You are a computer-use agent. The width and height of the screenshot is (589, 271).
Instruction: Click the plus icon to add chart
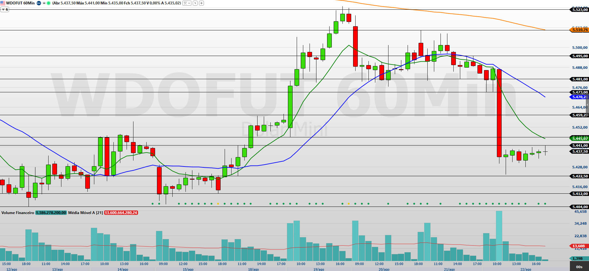(201, 3)
